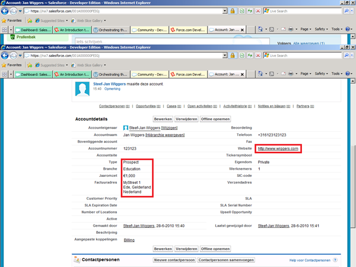Switch to Dashboard: Sales tab in background window
Viewport: 356px width, 267px height.
pos(33,30)
